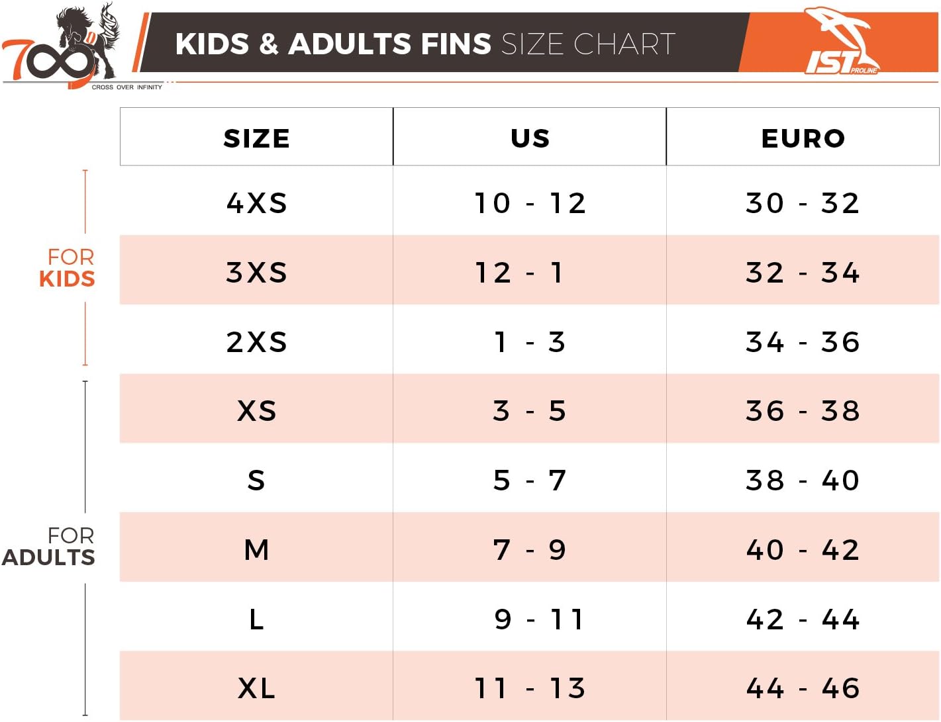The height and width of the screenshot is (722, 941).
Task: Click the US 5 - 7 cell
Action: point(530,480)
